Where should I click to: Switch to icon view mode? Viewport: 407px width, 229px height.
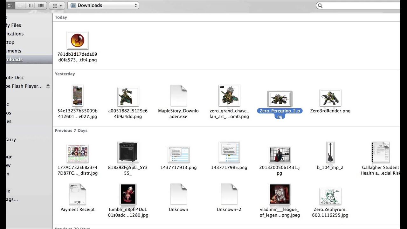click(x=10, y=5)
